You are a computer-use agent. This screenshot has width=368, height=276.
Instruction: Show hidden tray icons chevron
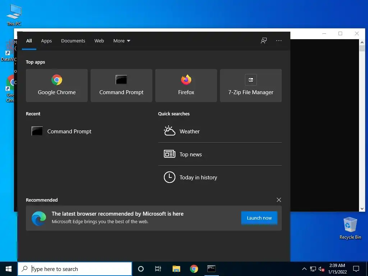304,269
